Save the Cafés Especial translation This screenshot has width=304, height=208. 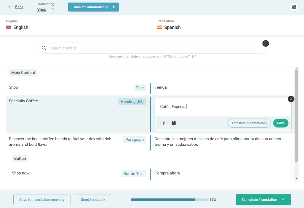coord(281,123)
